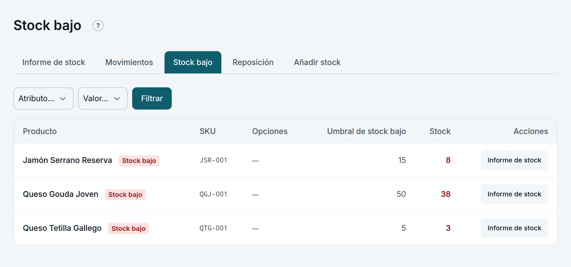571x267 pixels.
Task: Click the Filtrar button
Action: [x=152, y=98]
